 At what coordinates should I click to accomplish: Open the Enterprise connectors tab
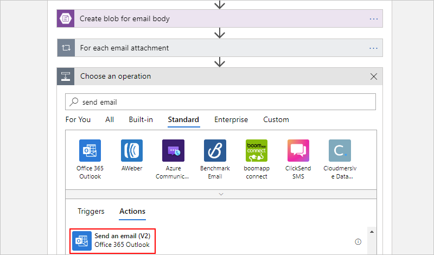pyautogui.click(x=231, y=119)
